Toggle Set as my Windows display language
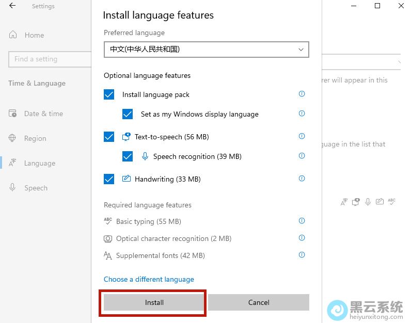Viewport: 411px width, 323px height. [128, 114]
